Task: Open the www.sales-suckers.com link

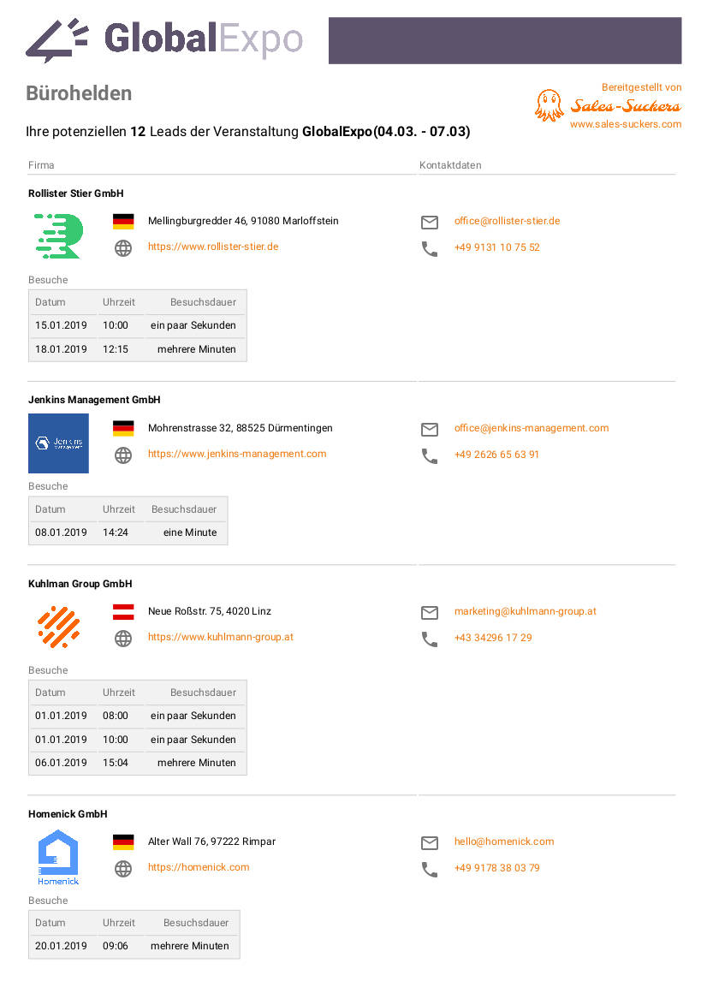Action: 626,124
